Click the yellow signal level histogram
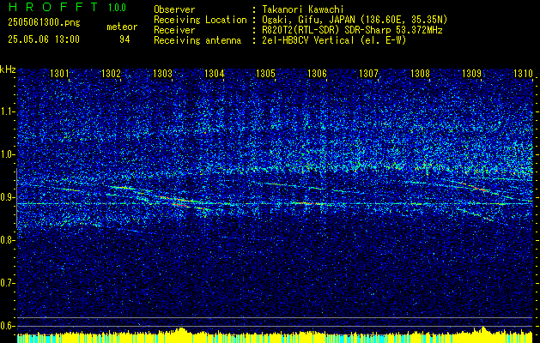 point(275,335)
